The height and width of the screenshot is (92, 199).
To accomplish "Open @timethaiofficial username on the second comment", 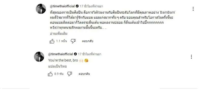I will pyautogui.click(x=60, y=54).
